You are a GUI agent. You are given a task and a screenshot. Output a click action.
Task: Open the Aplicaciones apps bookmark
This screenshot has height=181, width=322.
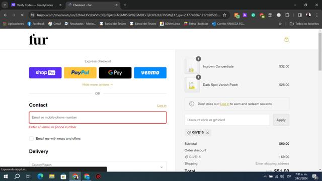pos(14,24)
